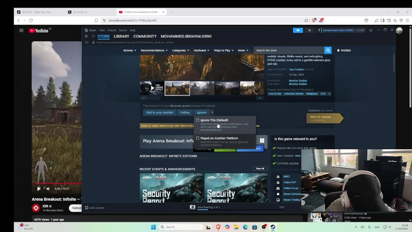Click the YouTube logo in browser
Viewport: 412px width, 232px height.
pos(39,31)
